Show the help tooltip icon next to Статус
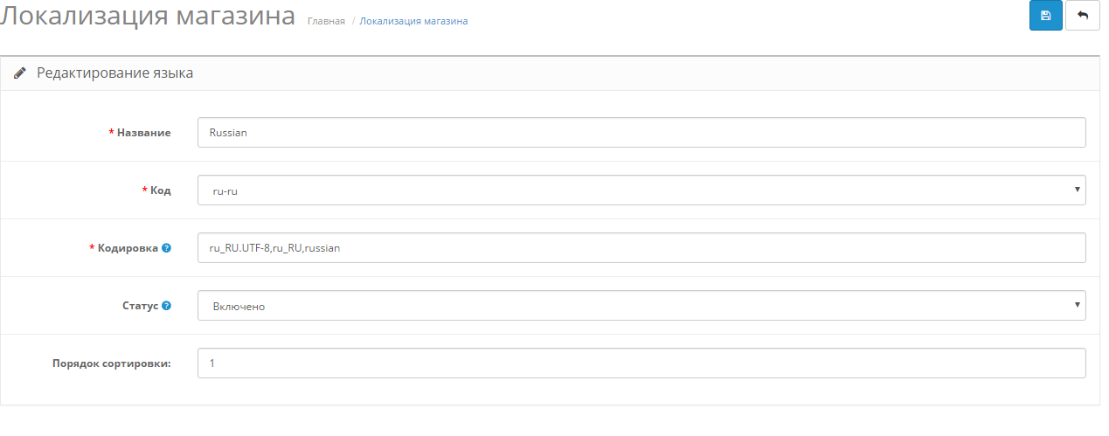The width and height of the screenshot is (1109, 436). click(166, 306)
